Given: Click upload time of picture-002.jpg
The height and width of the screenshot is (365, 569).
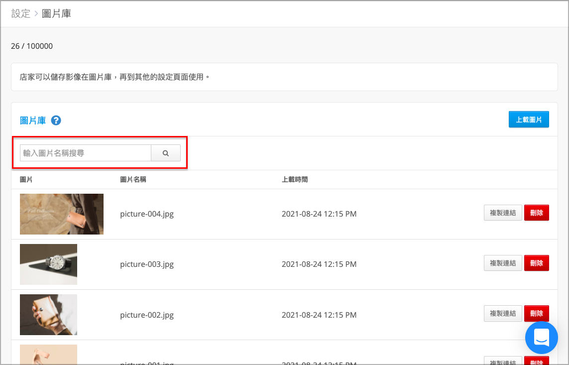Looking at the screenshot, I should coord(319,315).
